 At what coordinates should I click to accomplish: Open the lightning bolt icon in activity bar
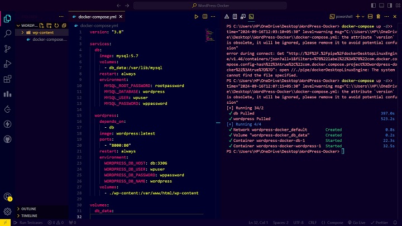pyautogui.click(x=7, y=124)
